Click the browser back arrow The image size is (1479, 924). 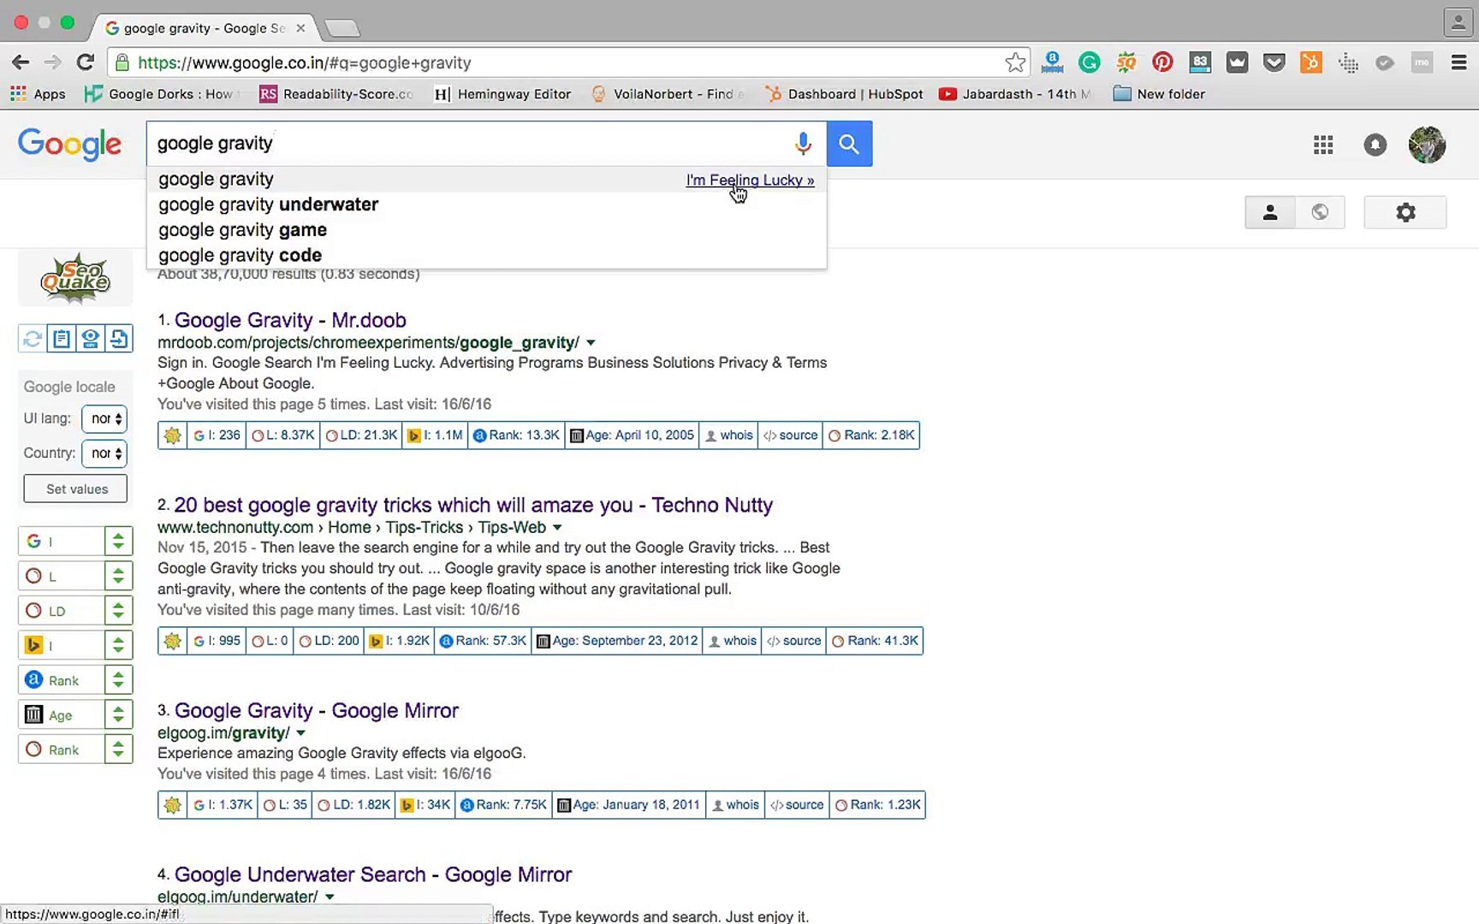tap(21, 62)
